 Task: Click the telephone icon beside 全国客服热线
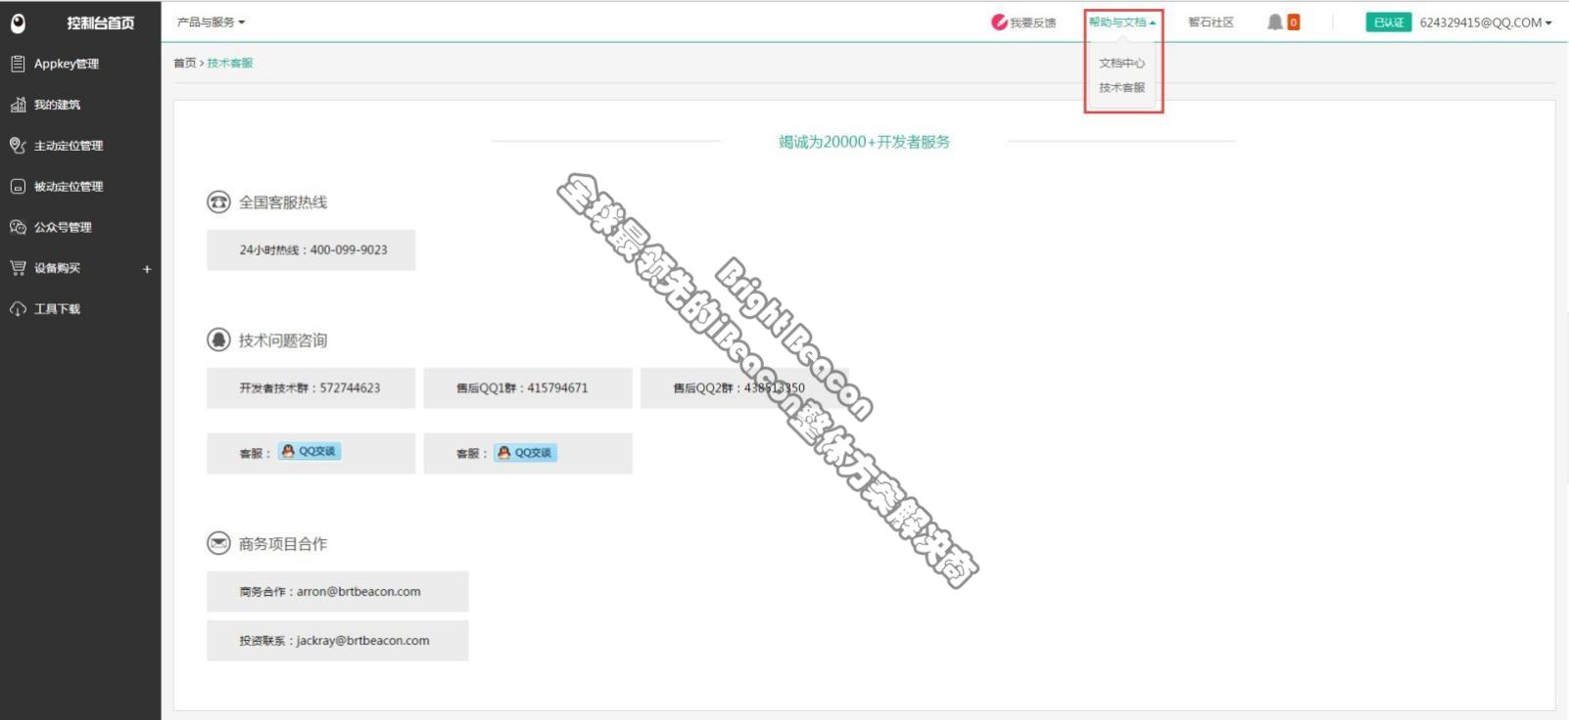[x=218, y=202]
